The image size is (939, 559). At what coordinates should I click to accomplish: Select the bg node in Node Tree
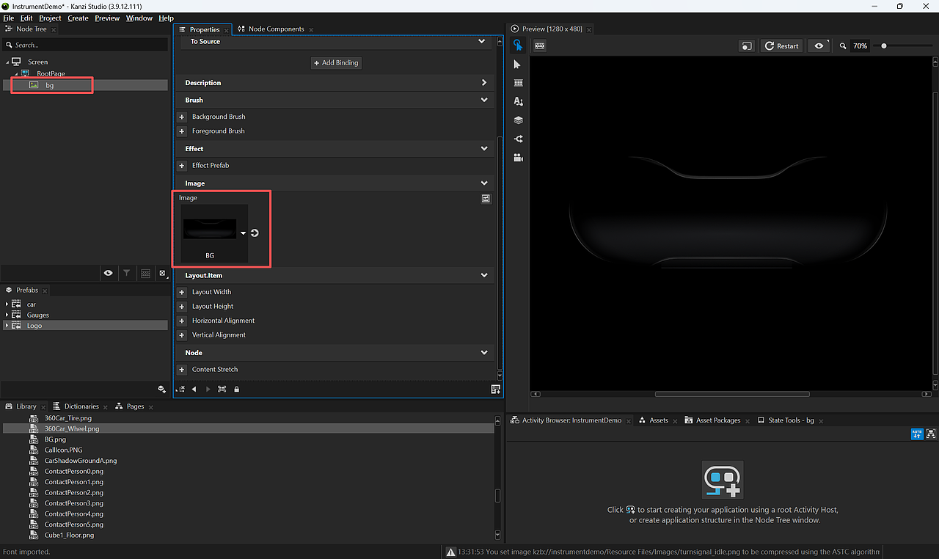pos(85,85)
